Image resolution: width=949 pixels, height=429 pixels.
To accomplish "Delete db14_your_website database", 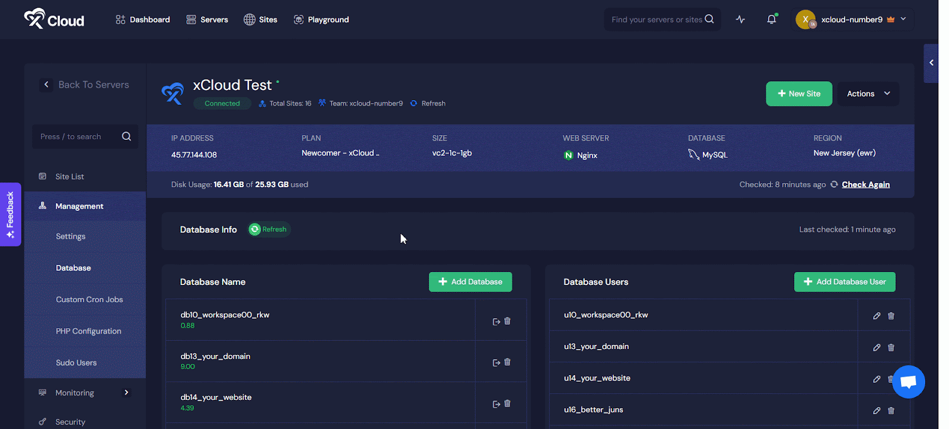I will click(x=507, y=404).
